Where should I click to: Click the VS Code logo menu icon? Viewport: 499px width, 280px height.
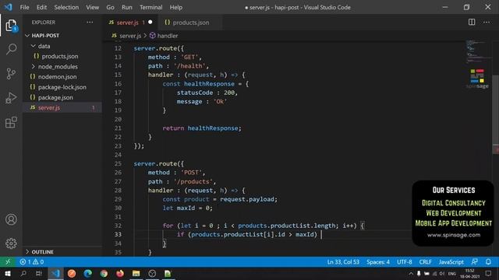coord(8,7)
